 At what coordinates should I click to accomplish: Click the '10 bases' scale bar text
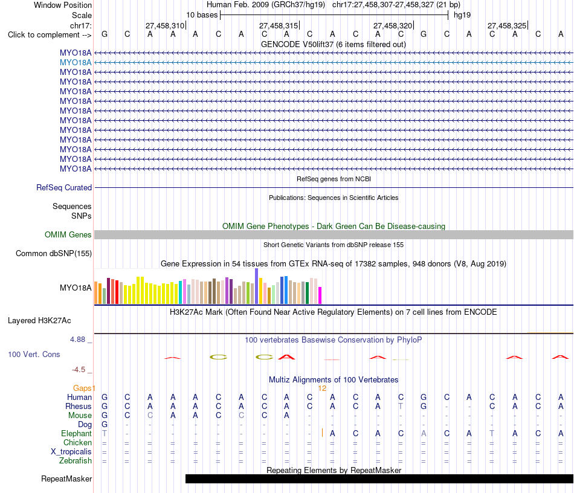click(202, 15)
